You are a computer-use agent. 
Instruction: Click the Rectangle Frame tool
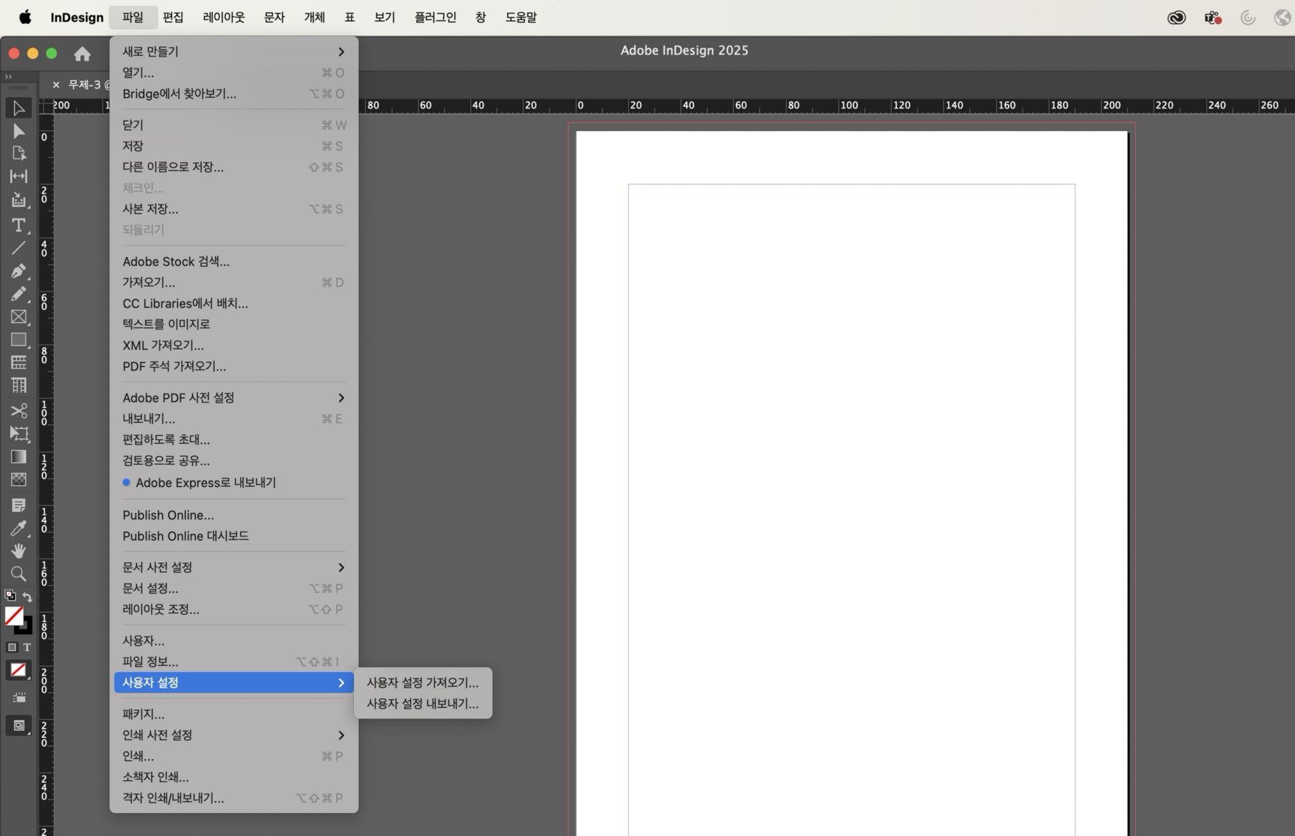click(x=18, y=316)
